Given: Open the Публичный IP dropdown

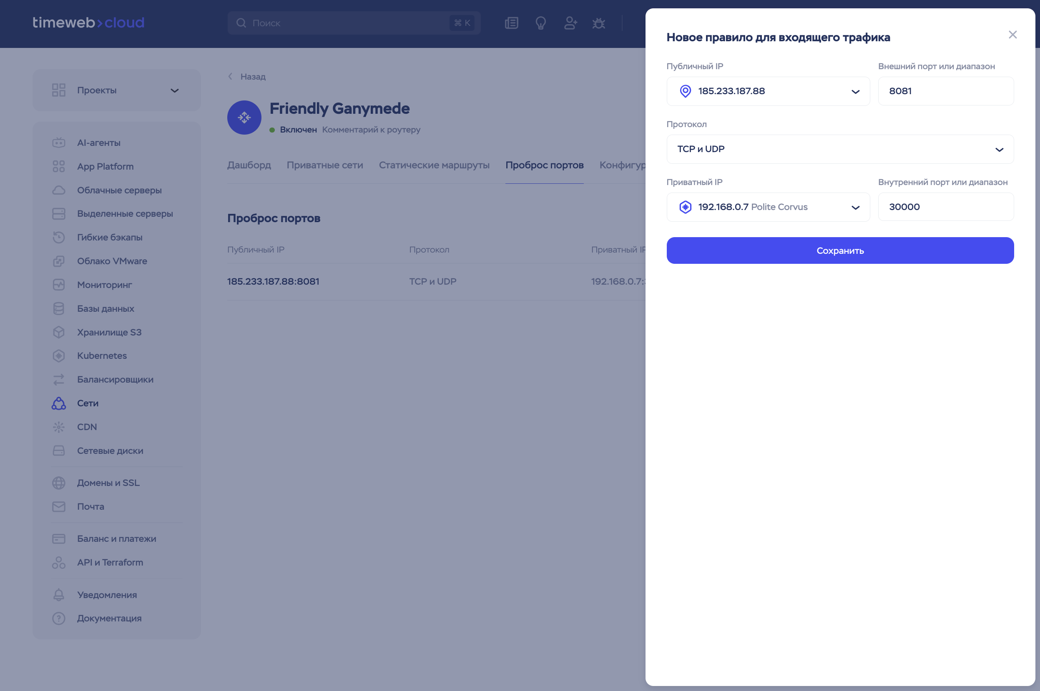Looking at the screenshot, I should [768, 91].
